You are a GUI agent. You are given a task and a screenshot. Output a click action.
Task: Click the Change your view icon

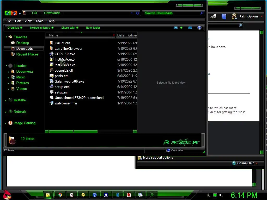(175, 28)
